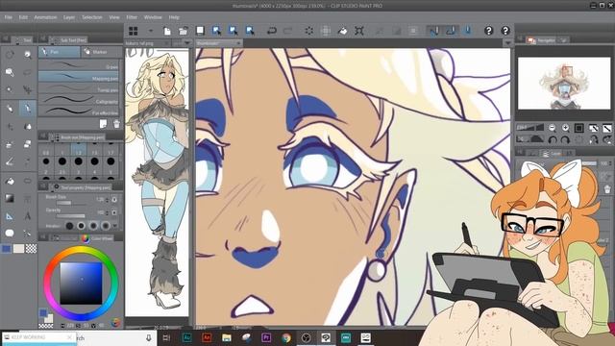Click Navigator zoom in magnifier icon
Viewport: 615px width, 346px height.
point(565,128)
